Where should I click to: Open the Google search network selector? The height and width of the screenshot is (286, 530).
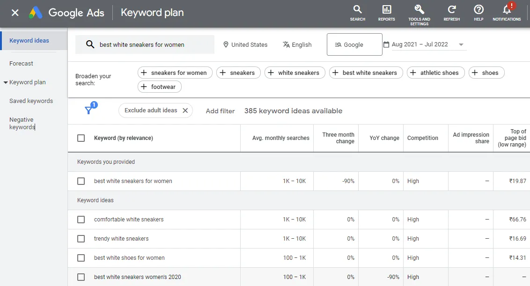(x=354, y=44)
